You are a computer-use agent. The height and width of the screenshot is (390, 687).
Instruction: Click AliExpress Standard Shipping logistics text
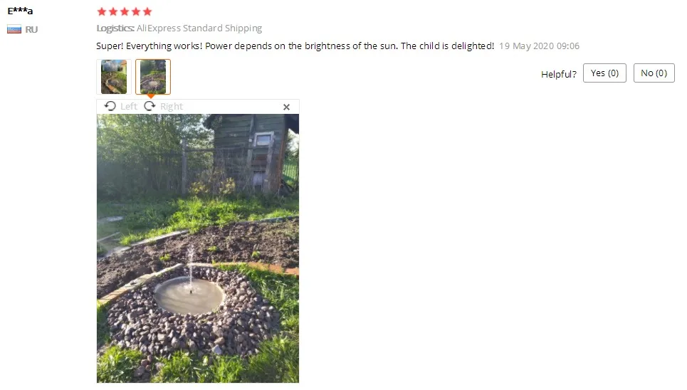(199, 28)
